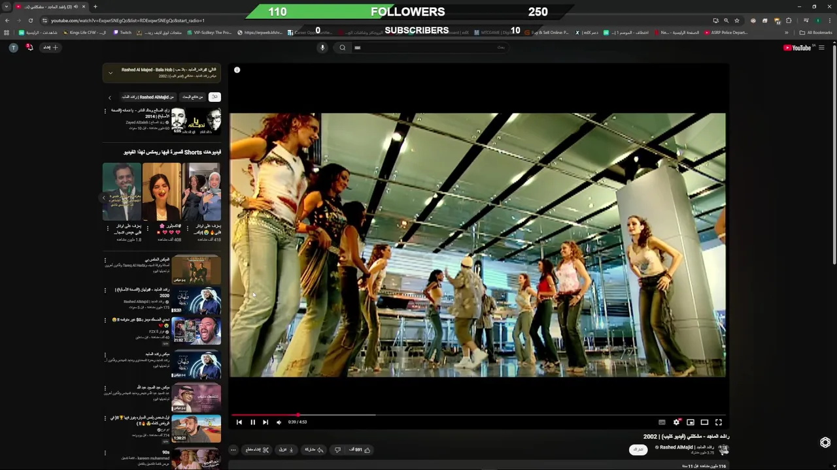The height and width of the screenshot is (470, 837).
Task: Subscribe to the Rashed AlMajid channel
Action: [638, 450]
